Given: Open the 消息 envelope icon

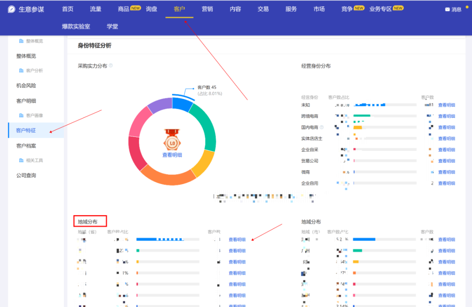Looking at the screenshot, I should tap(447, 9).
